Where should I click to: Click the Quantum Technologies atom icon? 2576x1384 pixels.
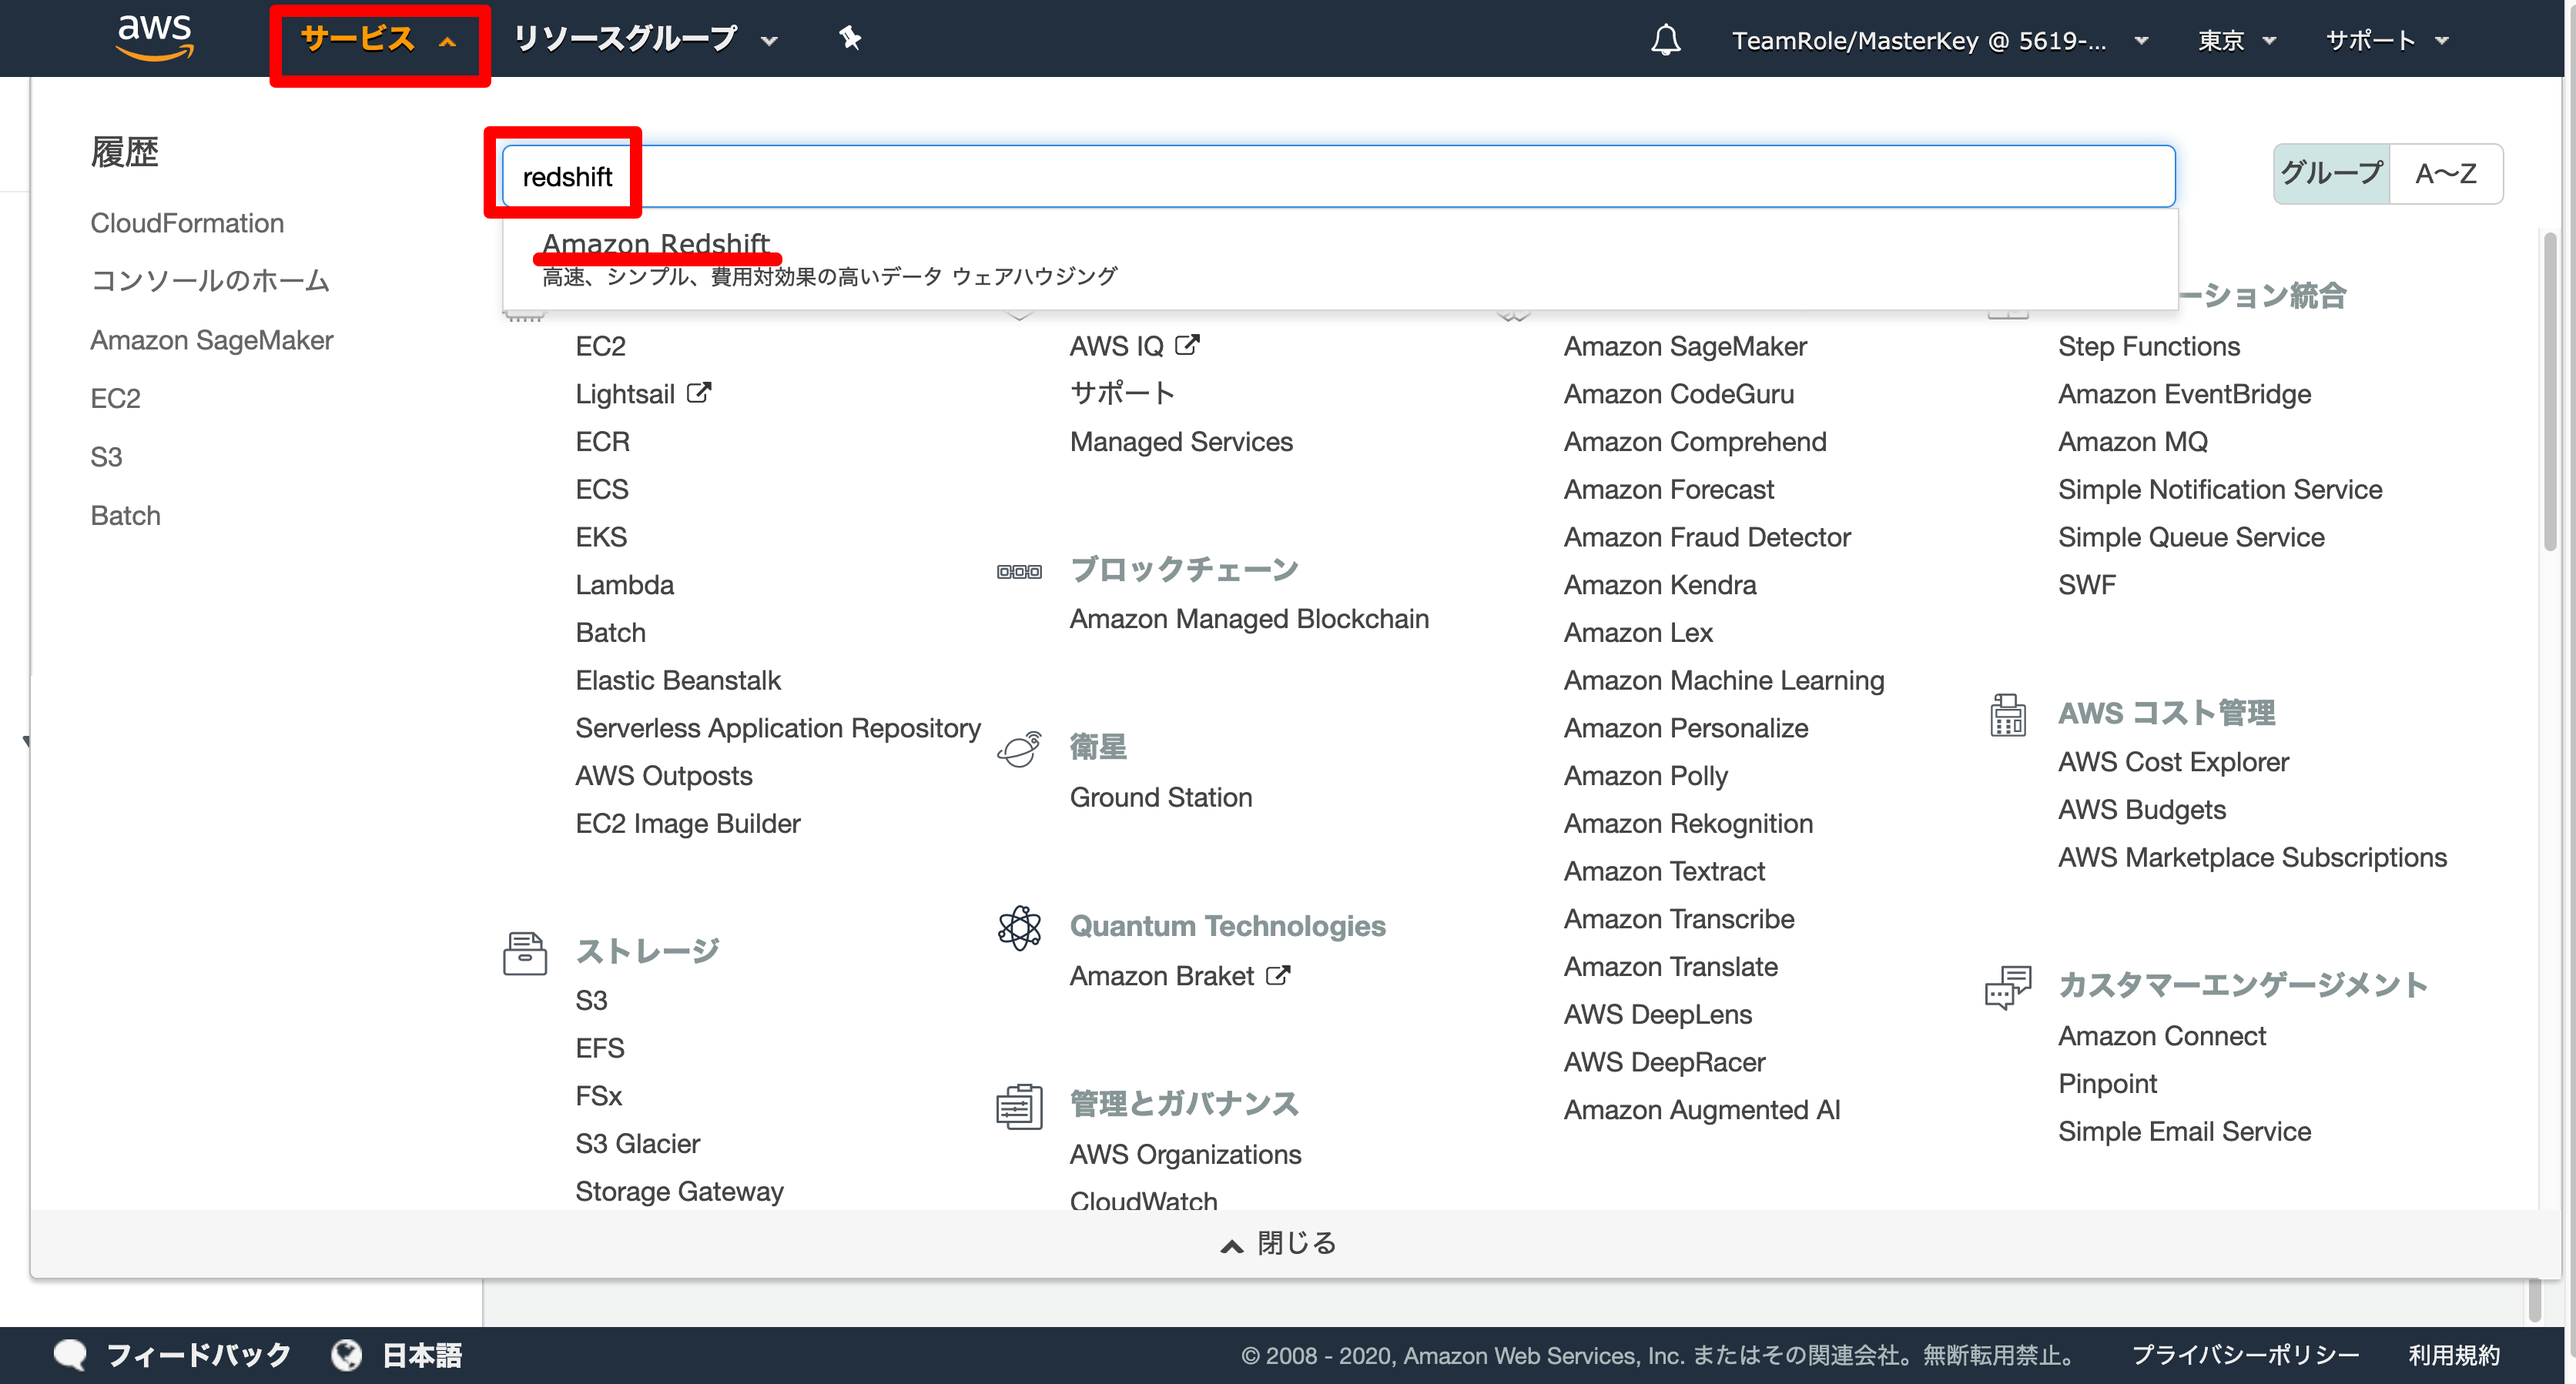tap(1019, 928)
